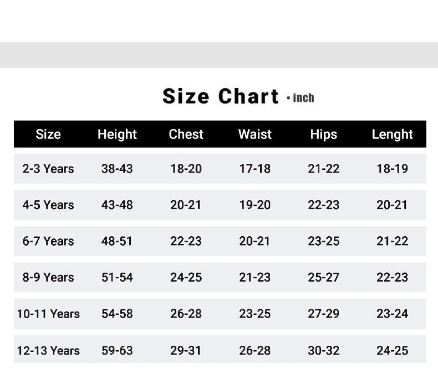The width and height of the screenshot is (438, 374).
Task: Select the 2-3 Years size row label
Action: click(x=48, y=169)
